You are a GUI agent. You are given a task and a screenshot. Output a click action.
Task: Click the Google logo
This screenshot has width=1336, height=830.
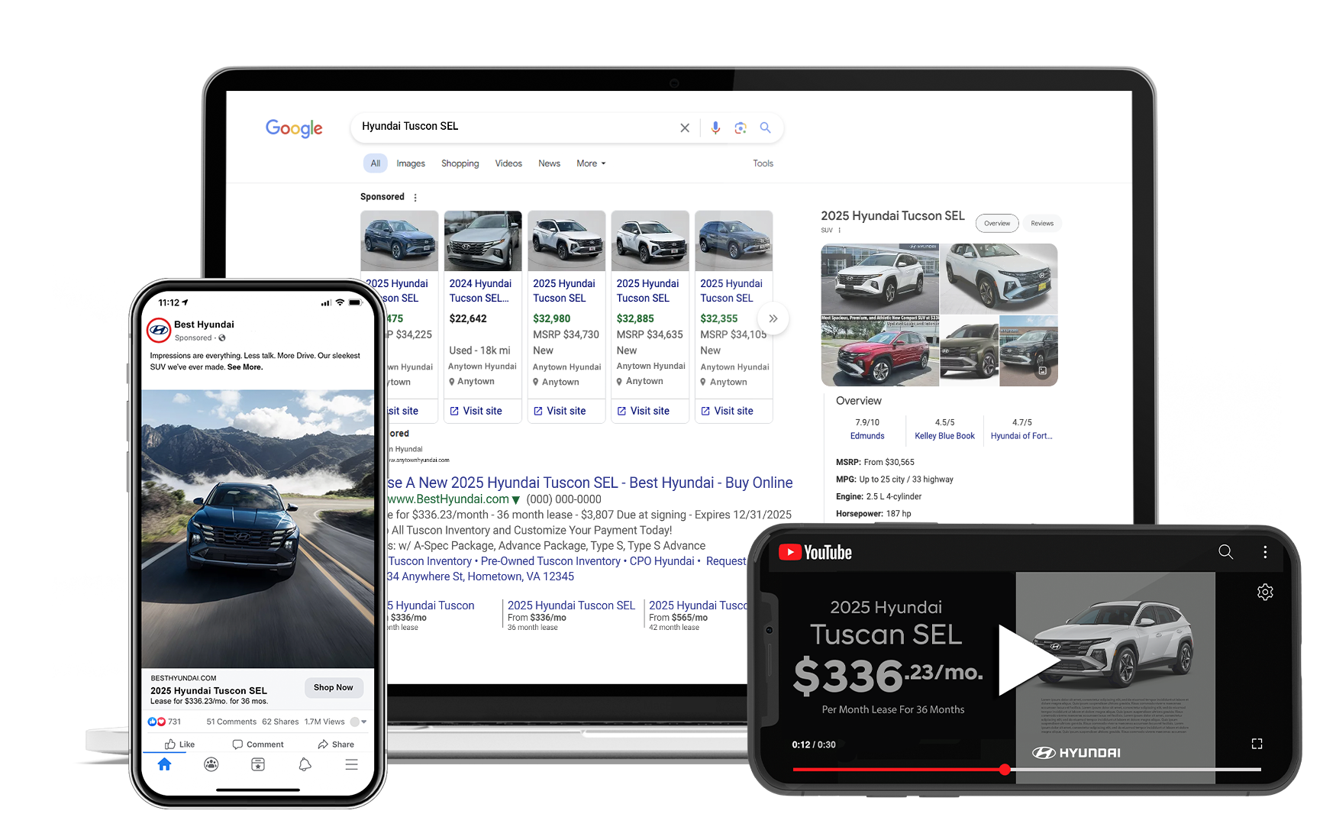(x=294, y=128)
